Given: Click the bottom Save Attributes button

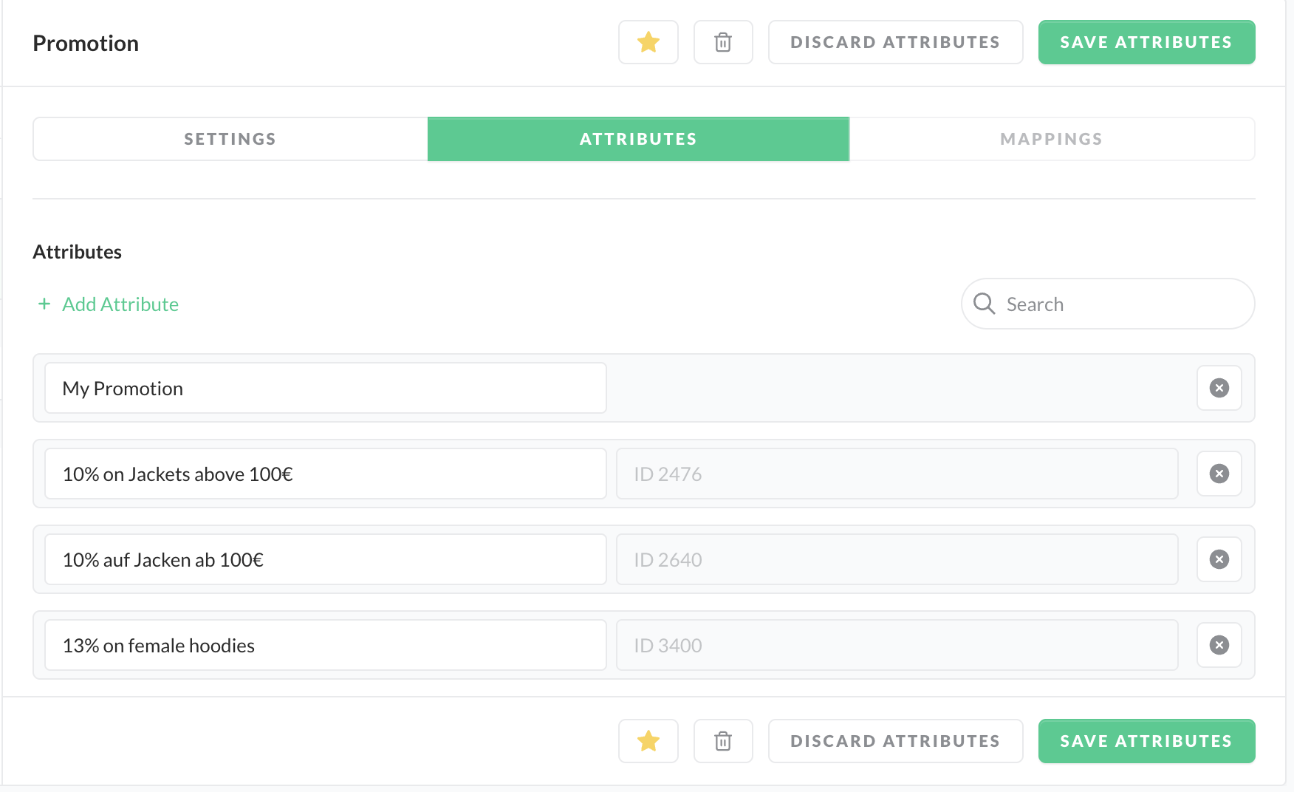Looking at the screenshot, I should (x=1146, y=741).
